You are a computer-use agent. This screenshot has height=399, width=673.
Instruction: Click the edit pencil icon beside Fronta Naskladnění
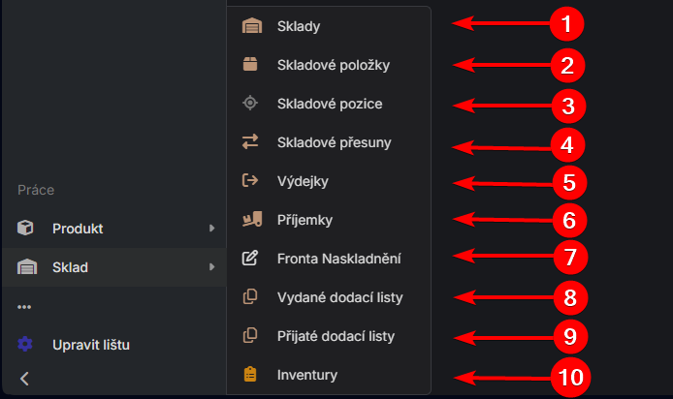(x=251, y=259)
